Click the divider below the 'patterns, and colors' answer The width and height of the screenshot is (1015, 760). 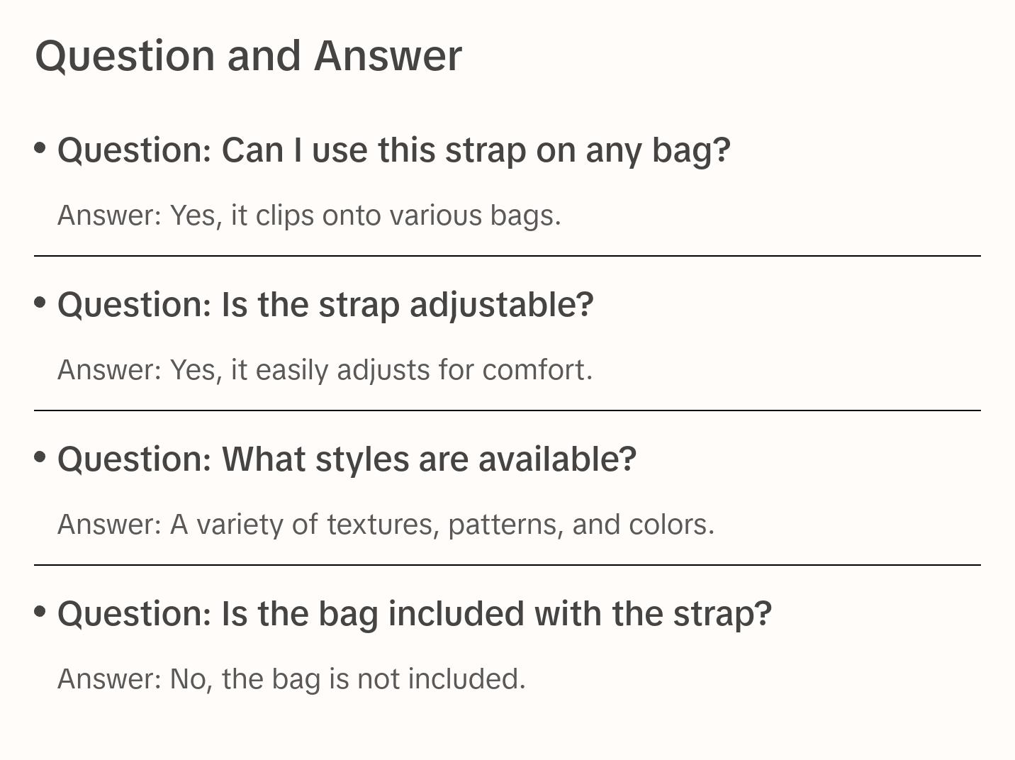507,565
